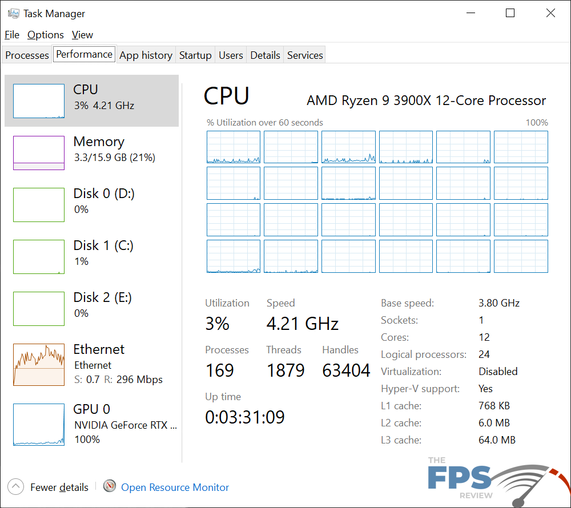Click the Up time 0:03:31:09 value

[x=245, y=417]
